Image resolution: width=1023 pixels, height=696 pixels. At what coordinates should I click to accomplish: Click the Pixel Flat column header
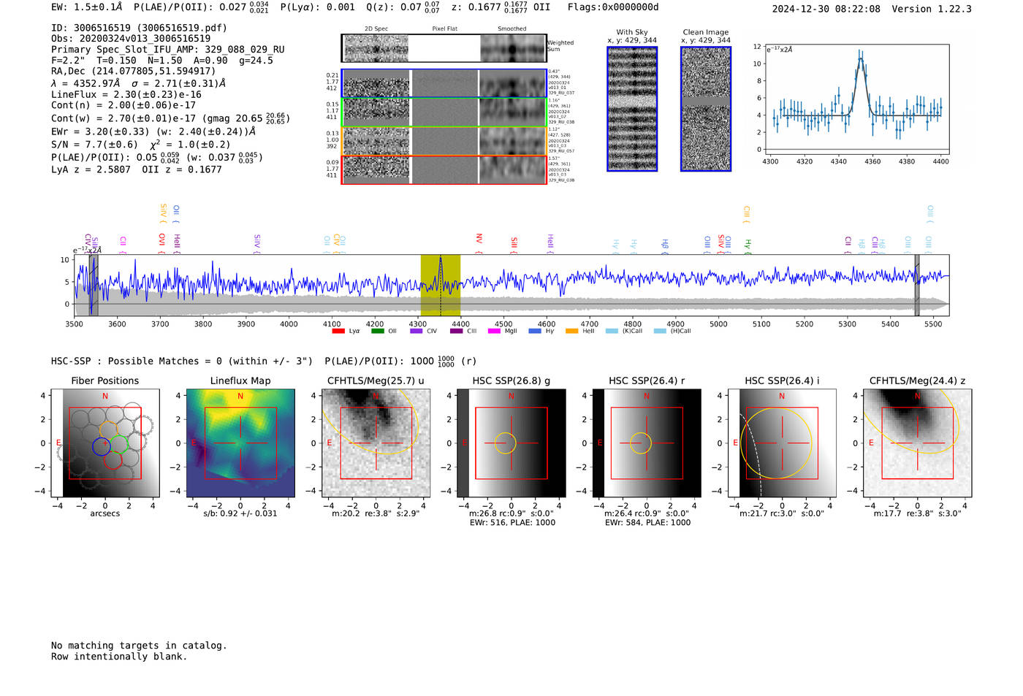(444, 29)
